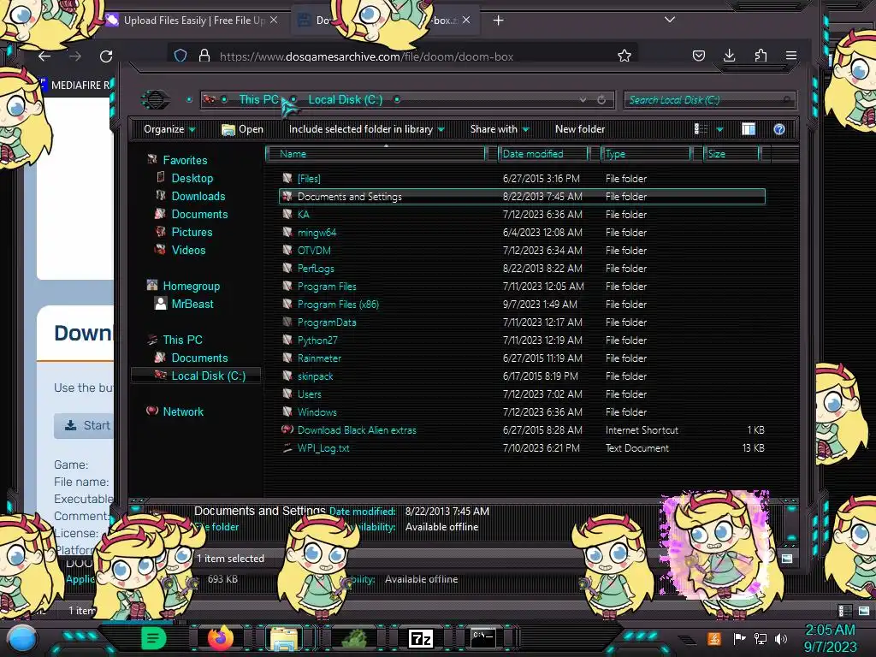Select Desktop in Favorites

pyautogui.click(x=192, y=178)
